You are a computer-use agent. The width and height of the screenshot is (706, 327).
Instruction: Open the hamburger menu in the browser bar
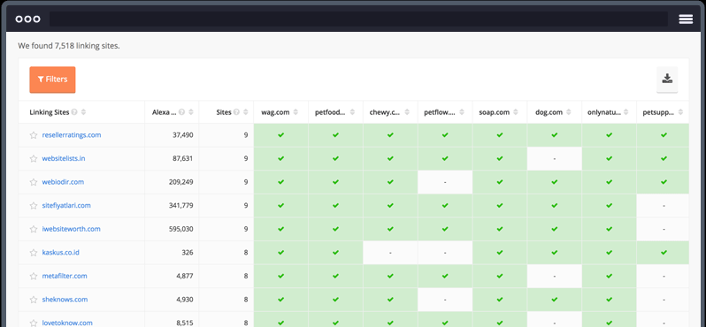point(686,19)
